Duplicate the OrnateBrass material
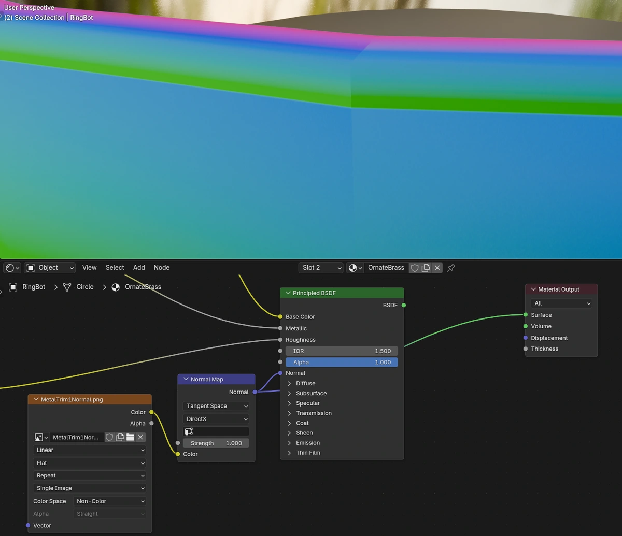622x536 pixels. 426,268
